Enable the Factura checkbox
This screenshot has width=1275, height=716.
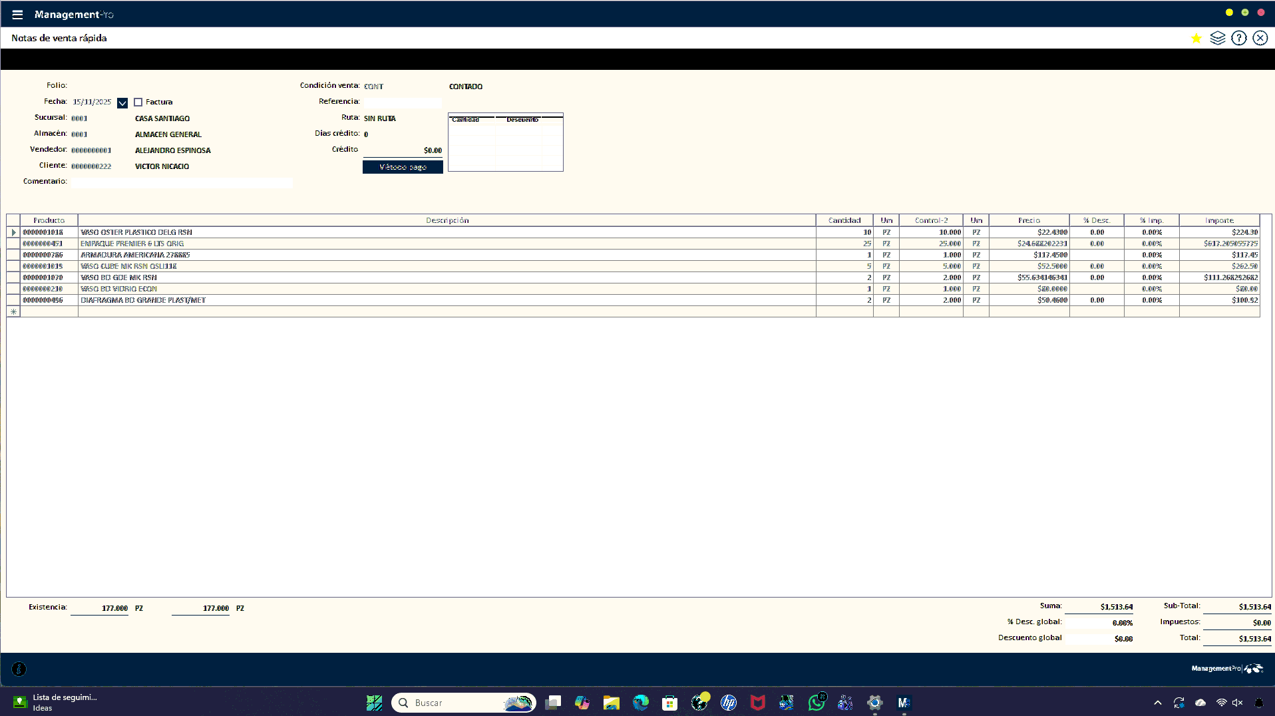138,102
